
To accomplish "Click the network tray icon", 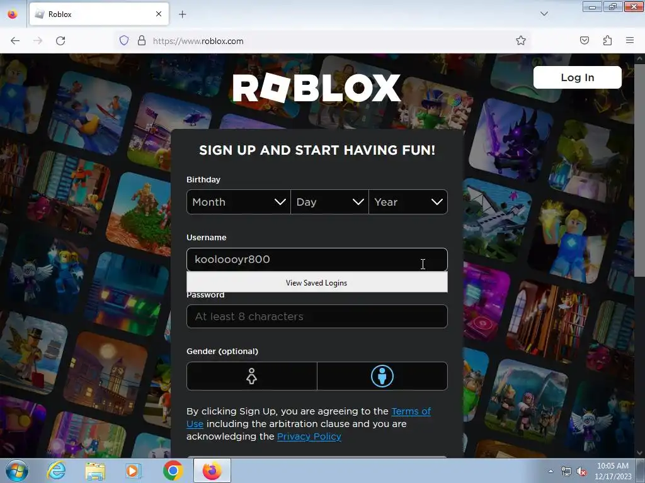I will tap(566, 472).
